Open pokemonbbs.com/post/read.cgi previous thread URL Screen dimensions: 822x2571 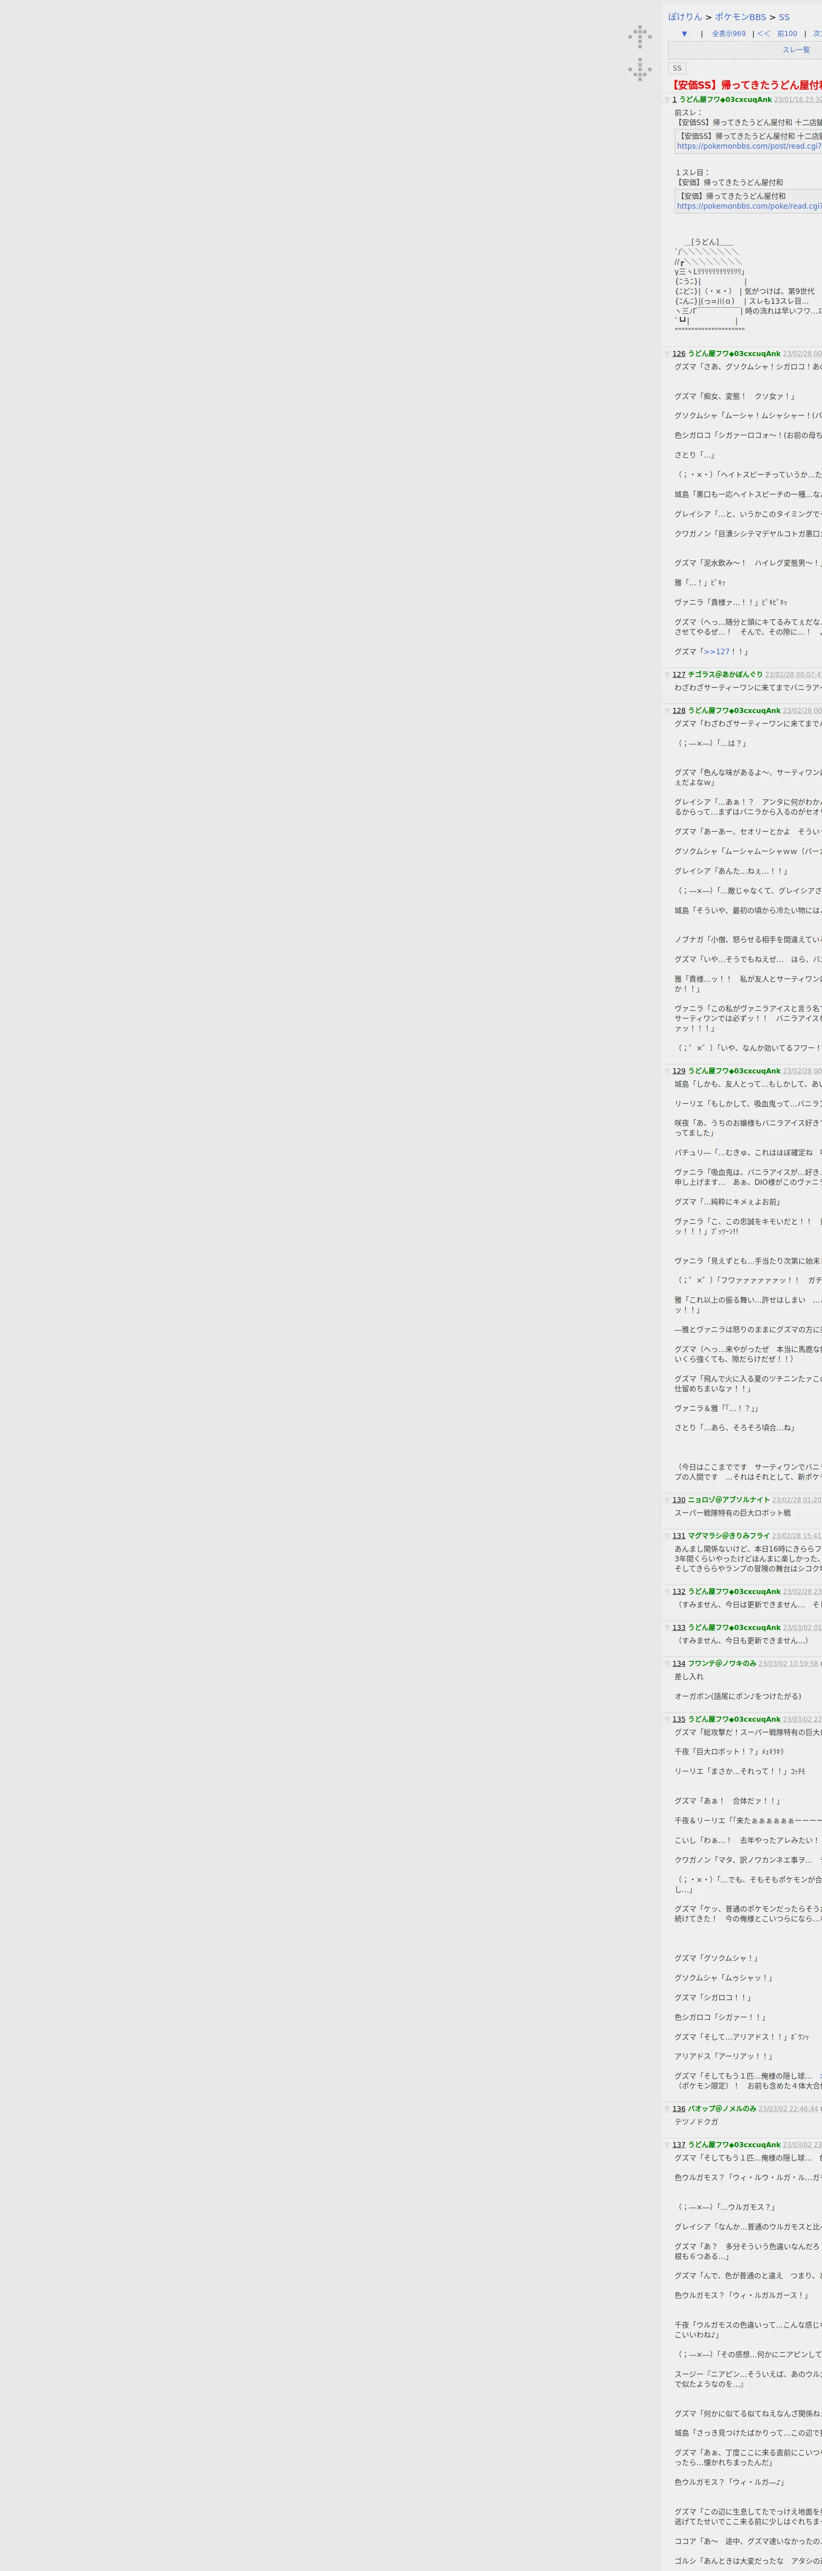pyautogui.click(x=749, y=146)
